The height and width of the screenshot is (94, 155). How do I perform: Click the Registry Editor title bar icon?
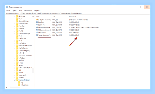point(7,7)
